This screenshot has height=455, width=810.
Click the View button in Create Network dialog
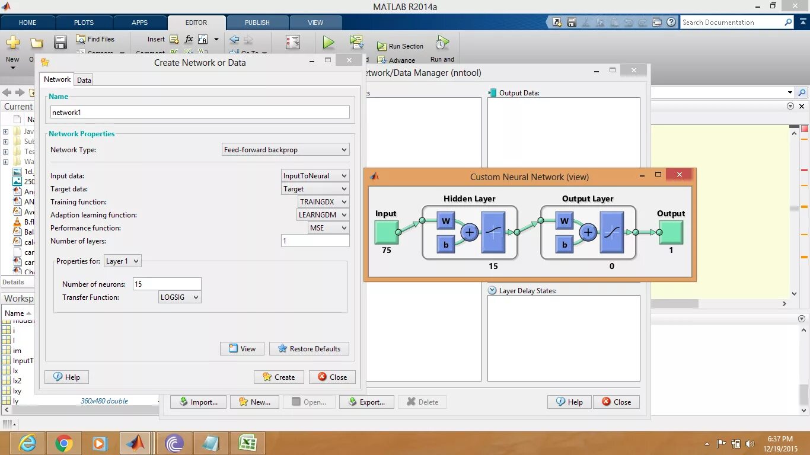(242, 348)
